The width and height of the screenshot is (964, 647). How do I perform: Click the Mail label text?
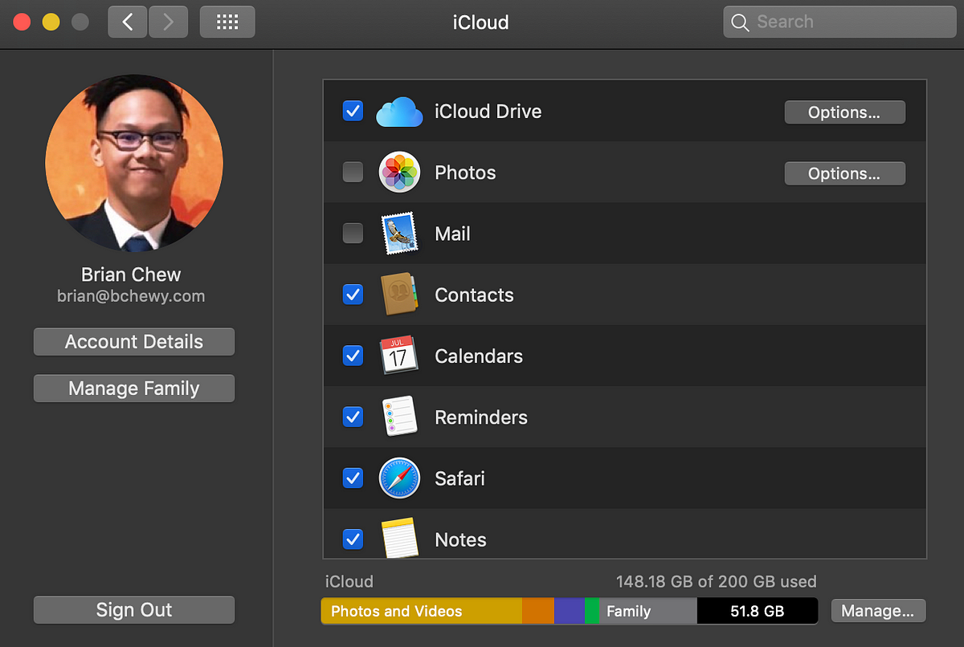[x=452, y=234]
